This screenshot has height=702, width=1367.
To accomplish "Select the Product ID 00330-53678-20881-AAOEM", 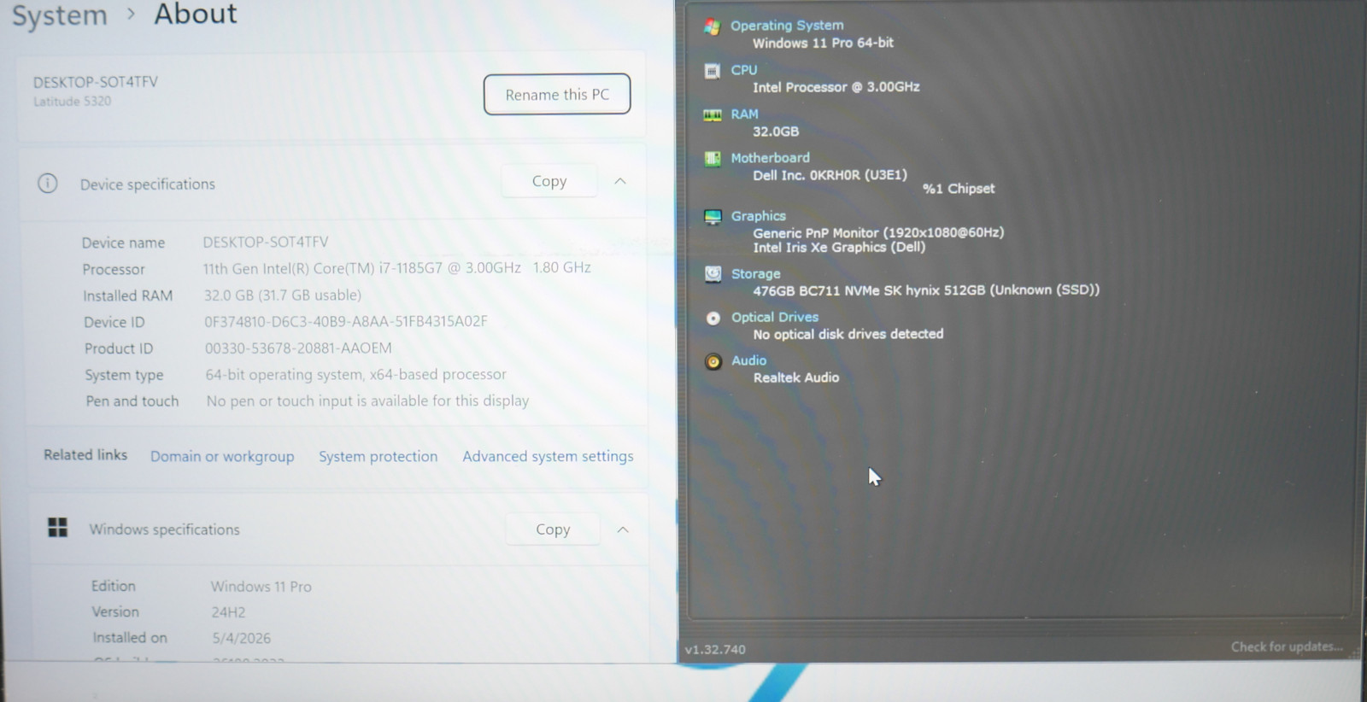I will pyautogui.click(x=298, y=348).
